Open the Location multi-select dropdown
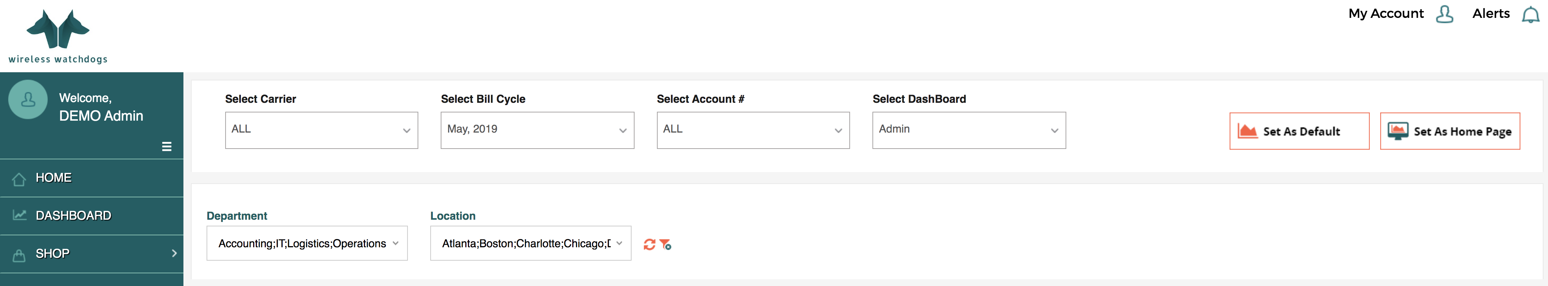1548x286 pixels. pyautogui.click(x=531, y=243)
